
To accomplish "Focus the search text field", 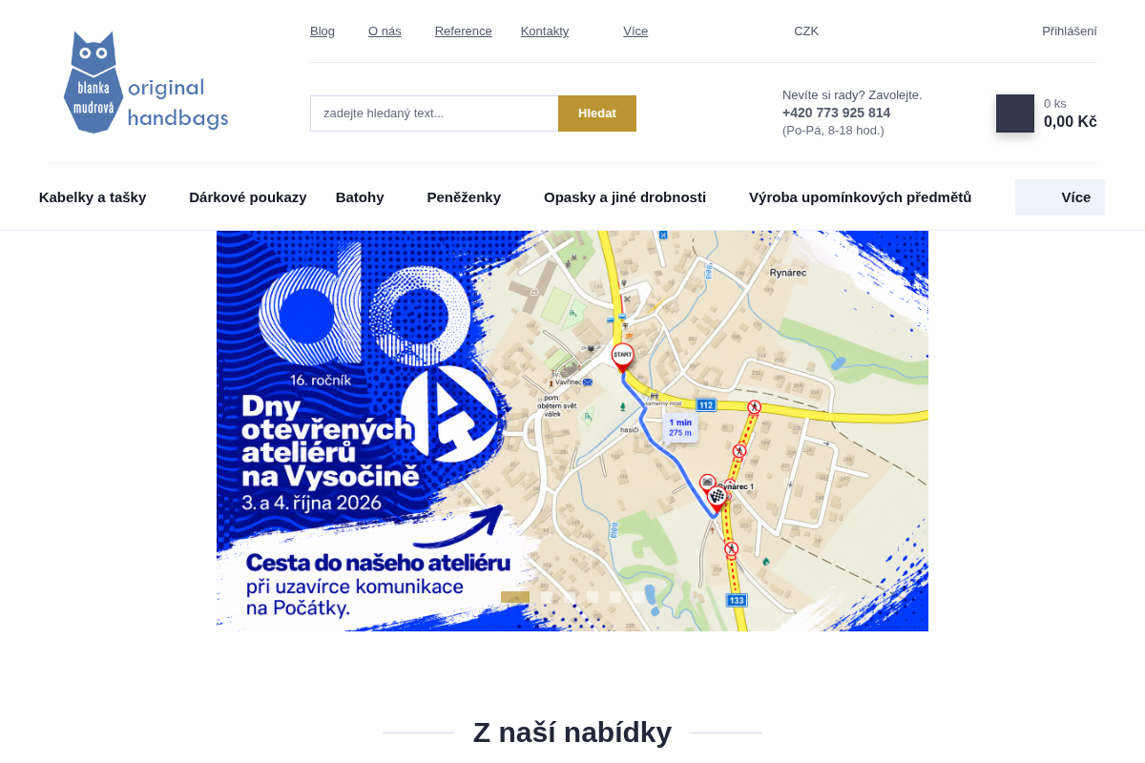I will 434,113.
